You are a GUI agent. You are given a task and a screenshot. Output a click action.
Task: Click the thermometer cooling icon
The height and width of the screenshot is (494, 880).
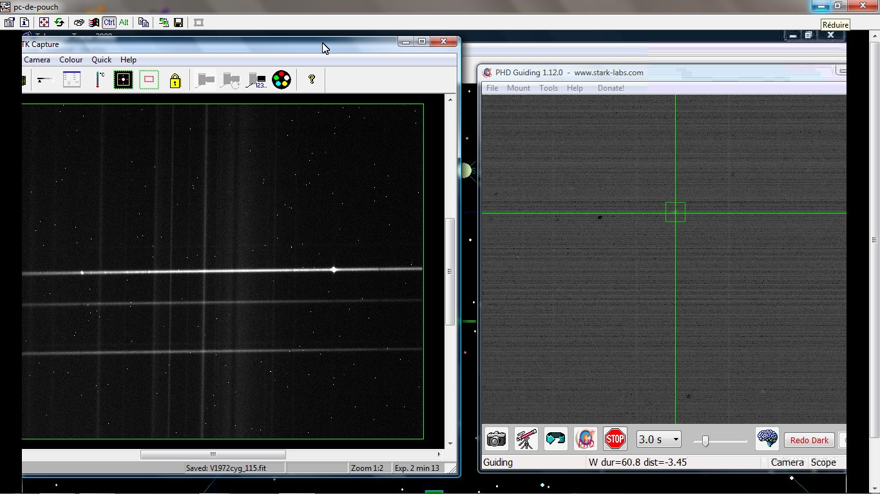click(99, 80)
